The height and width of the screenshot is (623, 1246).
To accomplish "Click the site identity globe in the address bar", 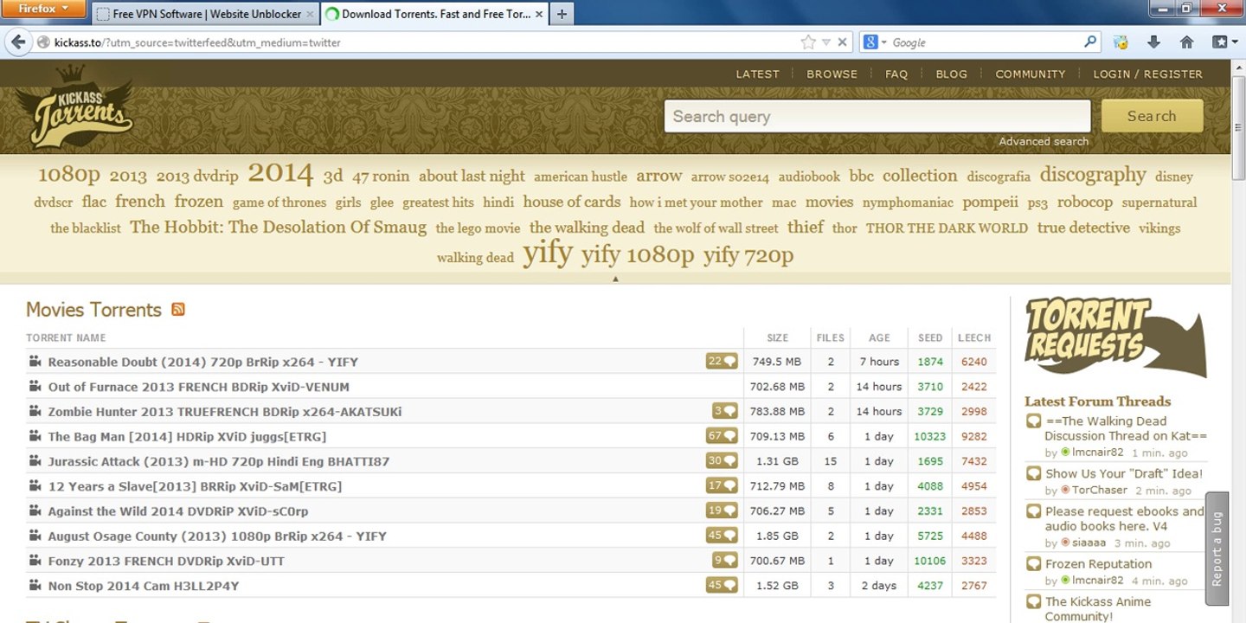I will (x=42, y=42).
